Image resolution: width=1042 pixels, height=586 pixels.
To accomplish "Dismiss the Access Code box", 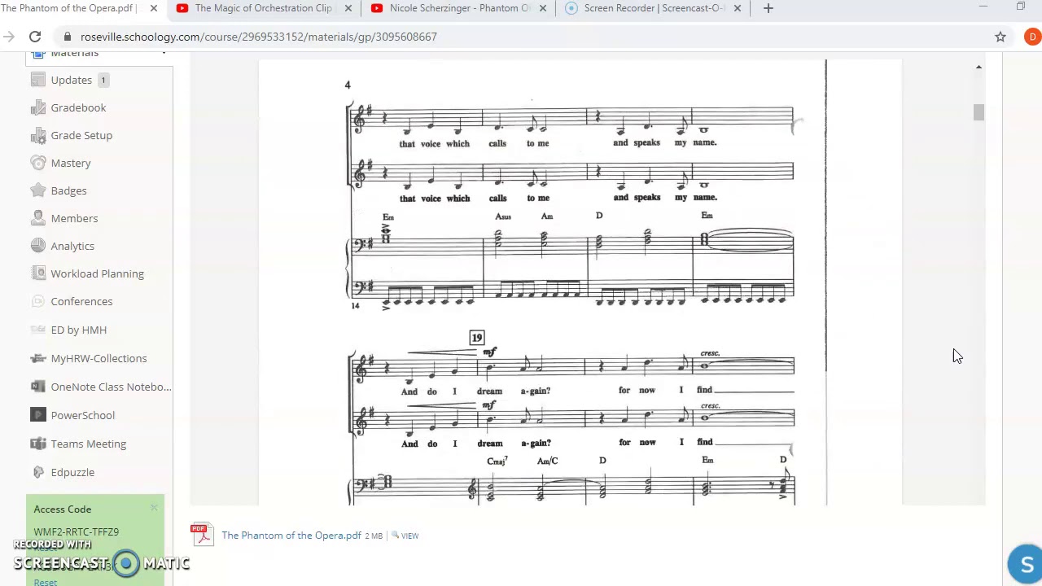I will click(154, 508).
